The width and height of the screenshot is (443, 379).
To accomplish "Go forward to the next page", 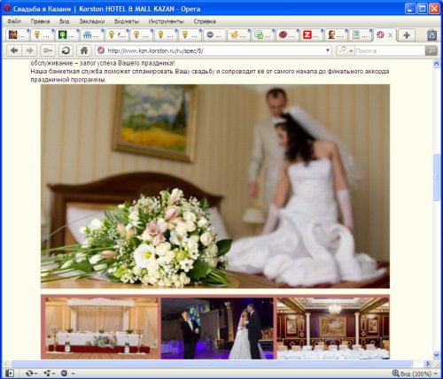I will click(29, 50).
